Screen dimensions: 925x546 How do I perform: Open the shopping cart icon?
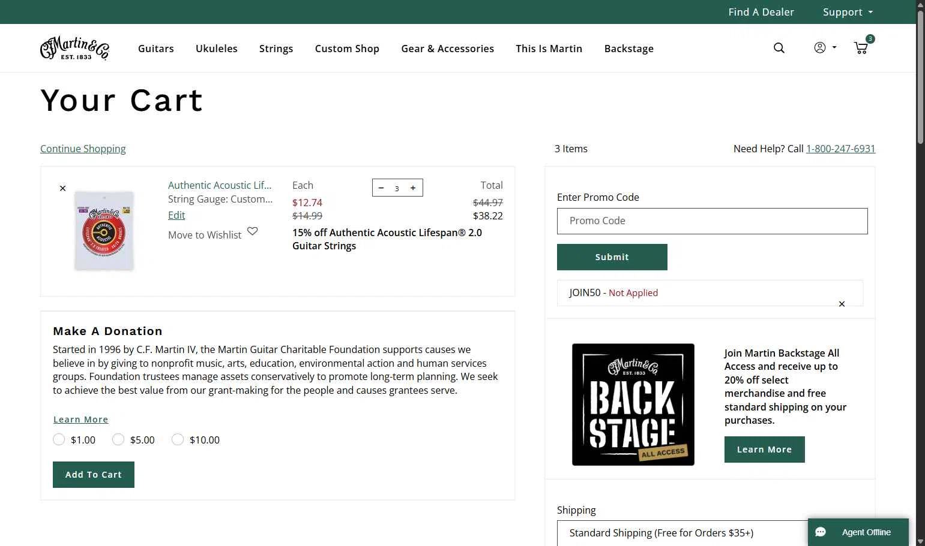[x=861, y=48]
